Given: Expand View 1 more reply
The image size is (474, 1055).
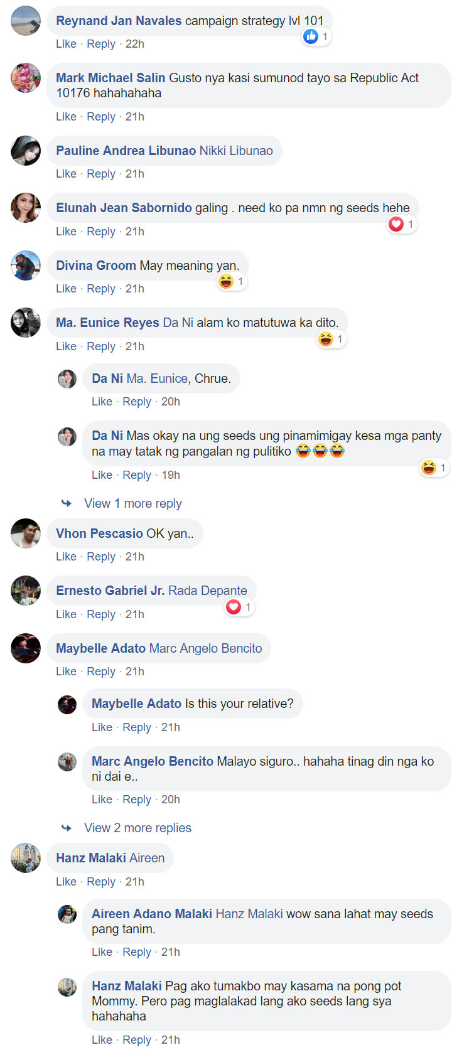Looking at the screenshot, I should [132, 503].
